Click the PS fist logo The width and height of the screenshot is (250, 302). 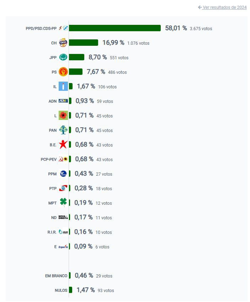point(63,72)
